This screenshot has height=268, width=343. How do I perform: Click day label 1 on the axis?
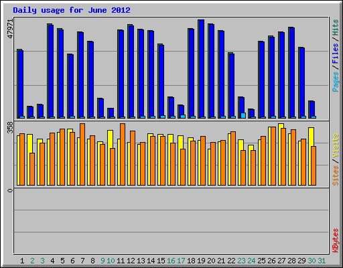click(22, 261)
